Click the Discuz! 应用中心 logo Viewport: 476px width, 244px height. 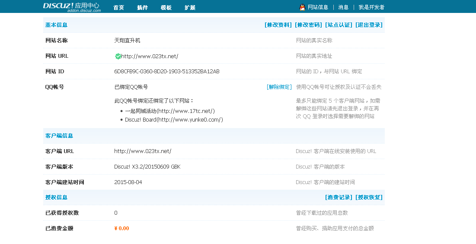pos(72,7)
